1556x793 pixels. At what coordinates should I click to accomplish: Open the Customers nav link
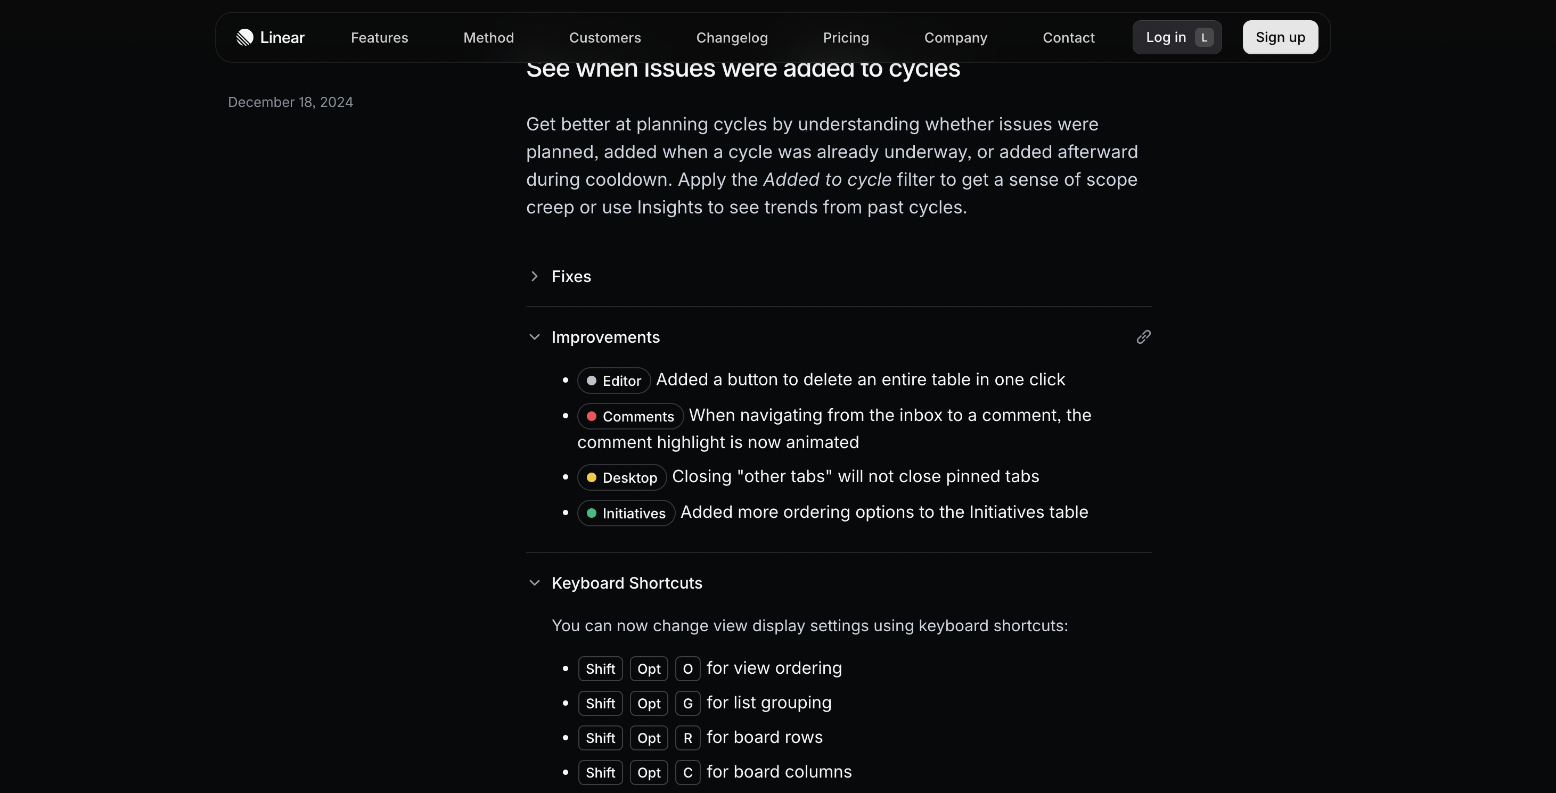[x=604, y=37]
